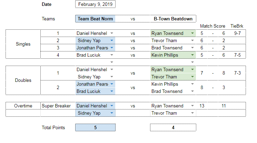Expand Sidney Yap dropdown in Singles 2
257x143 pixels.
112,40
